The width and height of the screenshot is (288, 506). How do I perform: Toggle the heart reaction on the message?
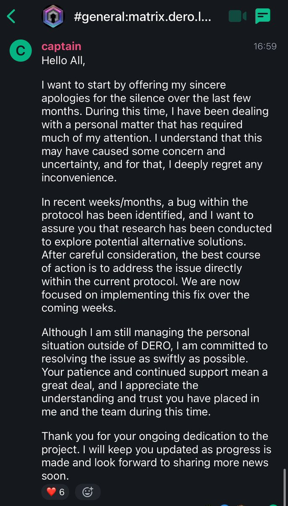[x=51, y=492]
